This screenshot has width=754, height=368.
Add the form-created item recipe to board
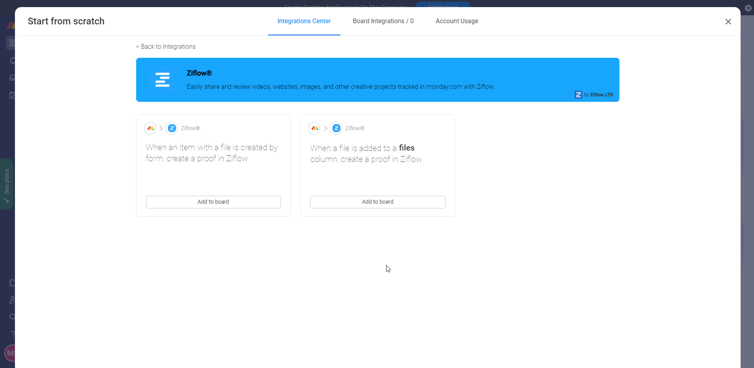pyautogui.click(x=213, y=202)
